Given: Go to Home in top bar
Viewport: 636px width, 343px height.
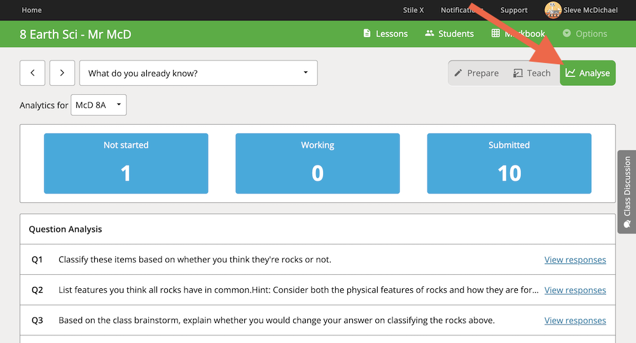Looking at the screenshot, I should [32, 10].
